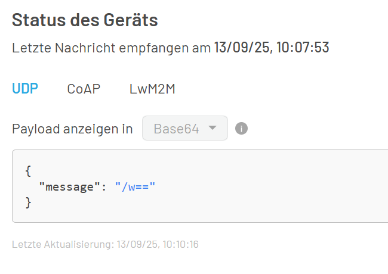
Task: Click the info icon beside Base64 dropdown
Action: coord(241,128)
